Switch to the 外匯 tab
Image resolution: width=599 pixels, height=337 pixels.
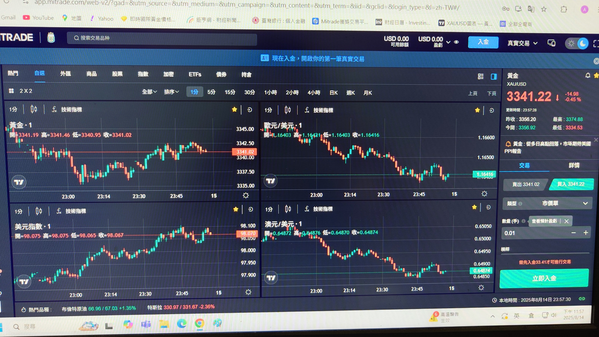pos(66,74)
